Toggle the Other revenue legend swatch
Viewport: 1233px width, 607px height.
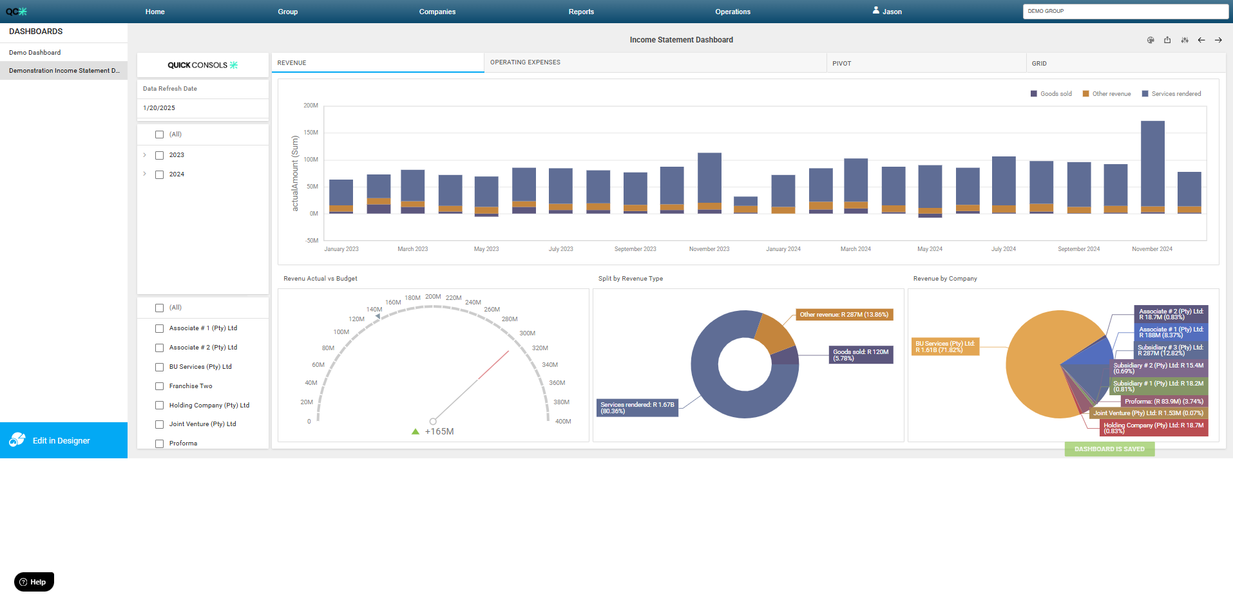coord(1085,94)
